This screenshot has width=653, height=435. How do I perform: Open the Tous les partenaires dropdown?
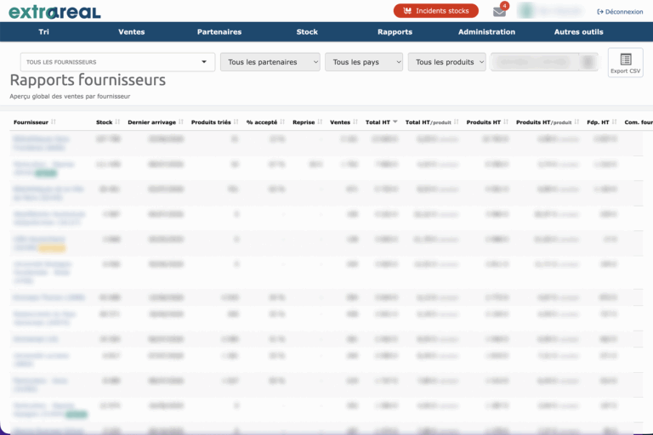[270, 62]
